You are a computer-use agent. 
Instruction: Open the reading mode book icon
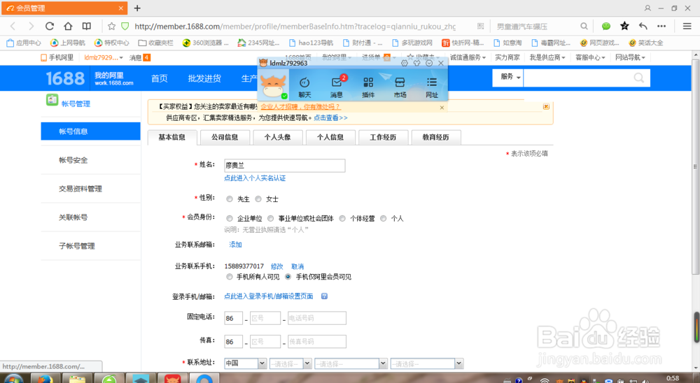pyautogui.click(x=87, y=27)
